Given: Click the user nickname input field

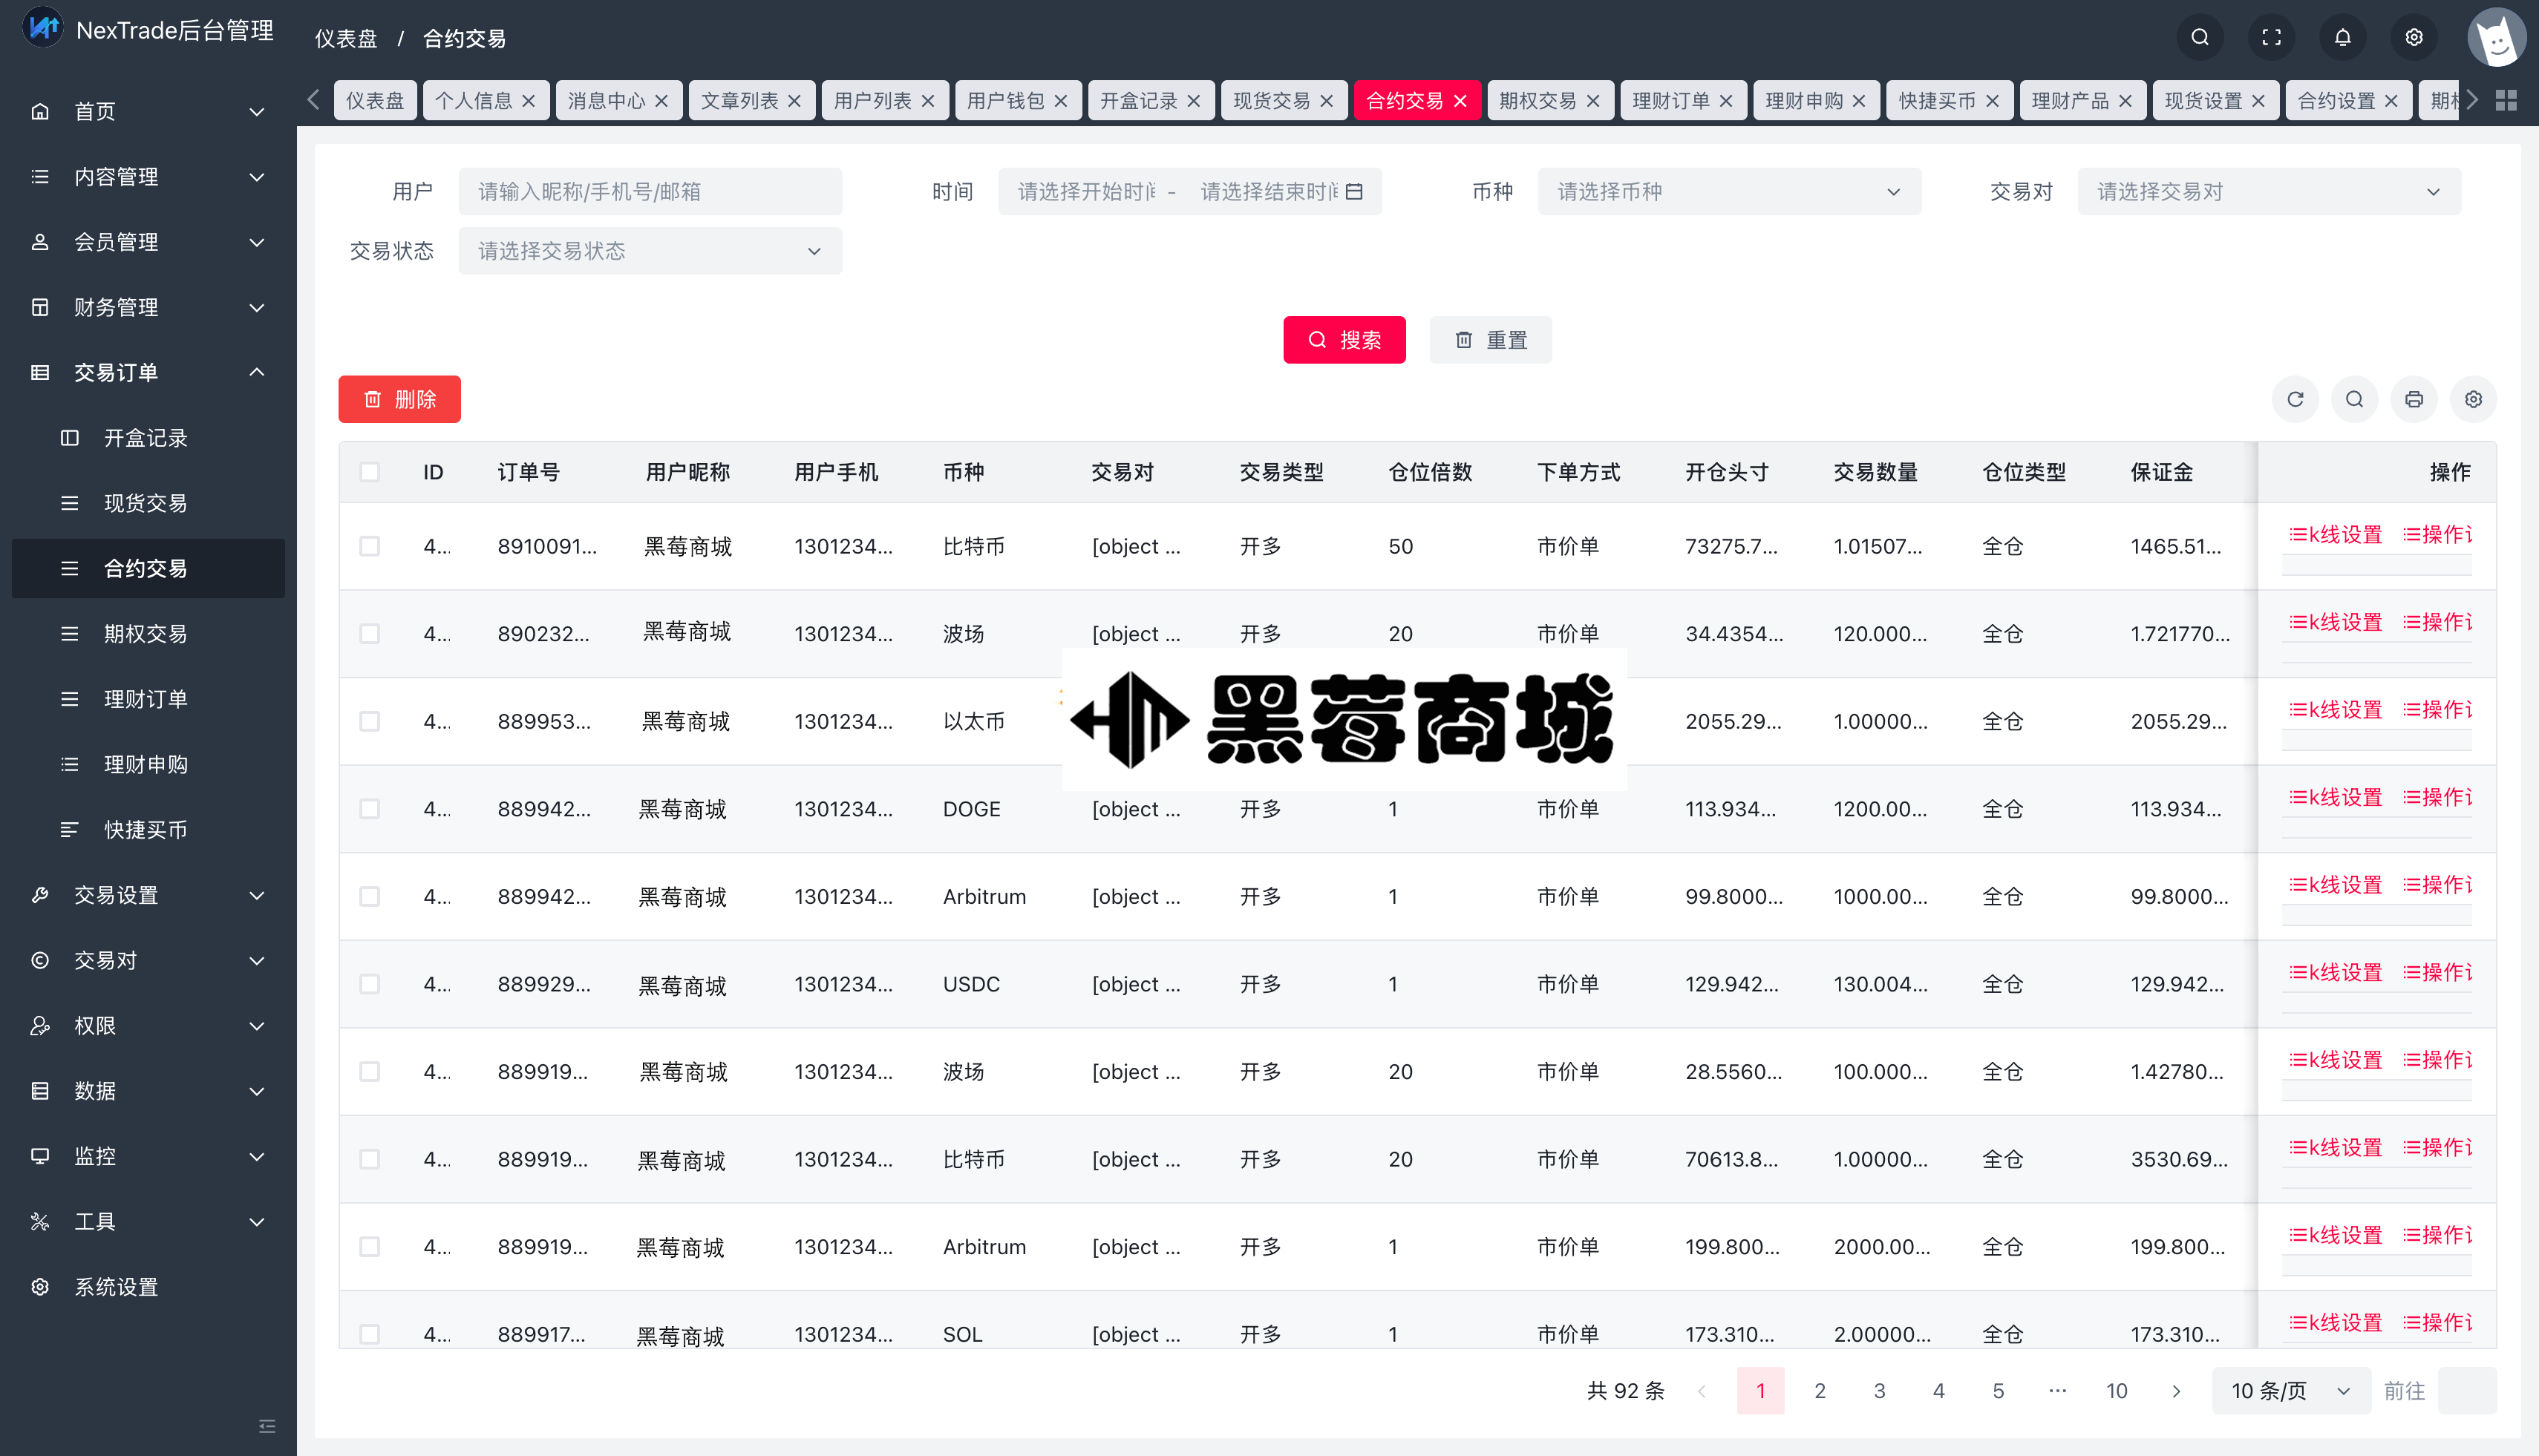Looking at the screenshot, I should 650,191.
